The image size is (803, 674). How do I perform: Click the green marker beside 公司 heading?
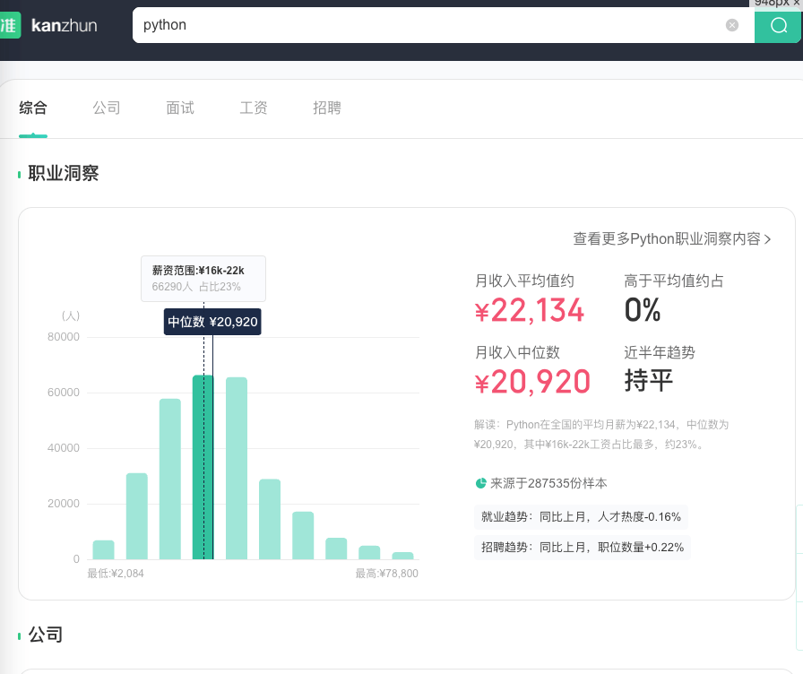19,635
